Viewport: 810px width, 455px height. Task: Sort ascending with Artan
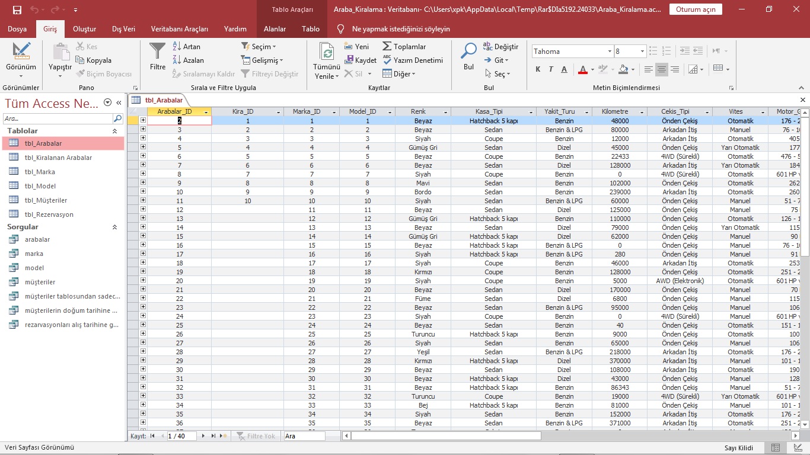[x=186, y=46]
